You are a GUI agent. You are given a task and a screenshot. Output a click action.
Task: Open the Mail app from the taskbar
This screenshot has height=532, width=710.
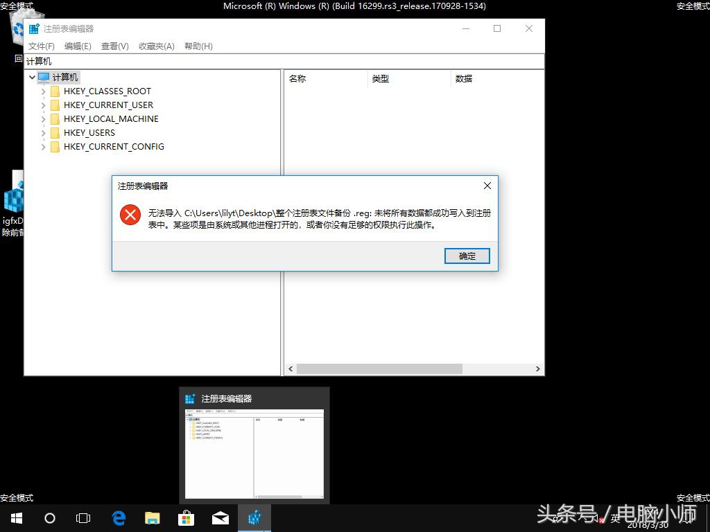pyautogui.click(x=220, y=517)
